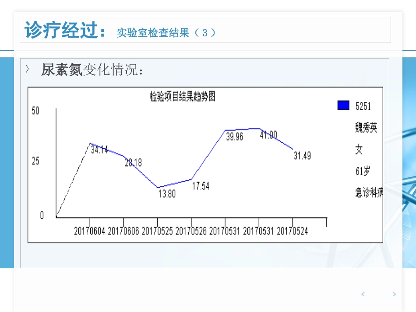Click the blue legend swatch for 5251
Viewport: 416px width, 312px height.
point(343,105)
